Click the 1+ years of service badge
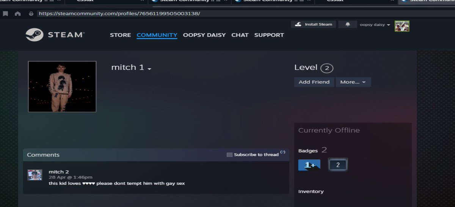The width and height of the screenshot is (455, 207). pyautogui.click(x=309, y=165)
